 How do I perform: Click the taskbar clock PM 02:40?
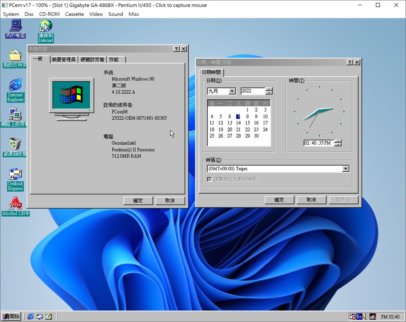point(390,317)
